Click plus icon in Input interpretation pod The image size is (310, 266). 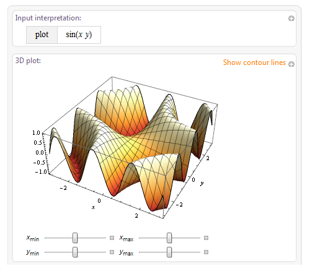point(291,19)
